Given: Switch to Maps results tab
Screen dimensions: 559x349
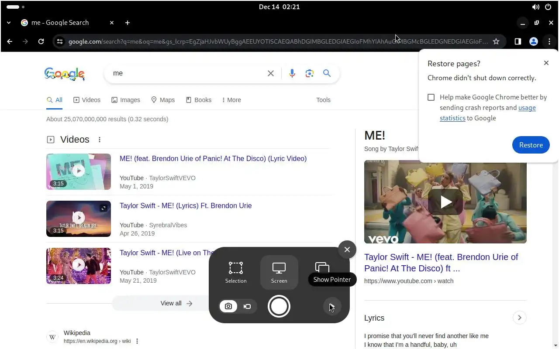Looking at the screenshot, I should coord(163,100).
